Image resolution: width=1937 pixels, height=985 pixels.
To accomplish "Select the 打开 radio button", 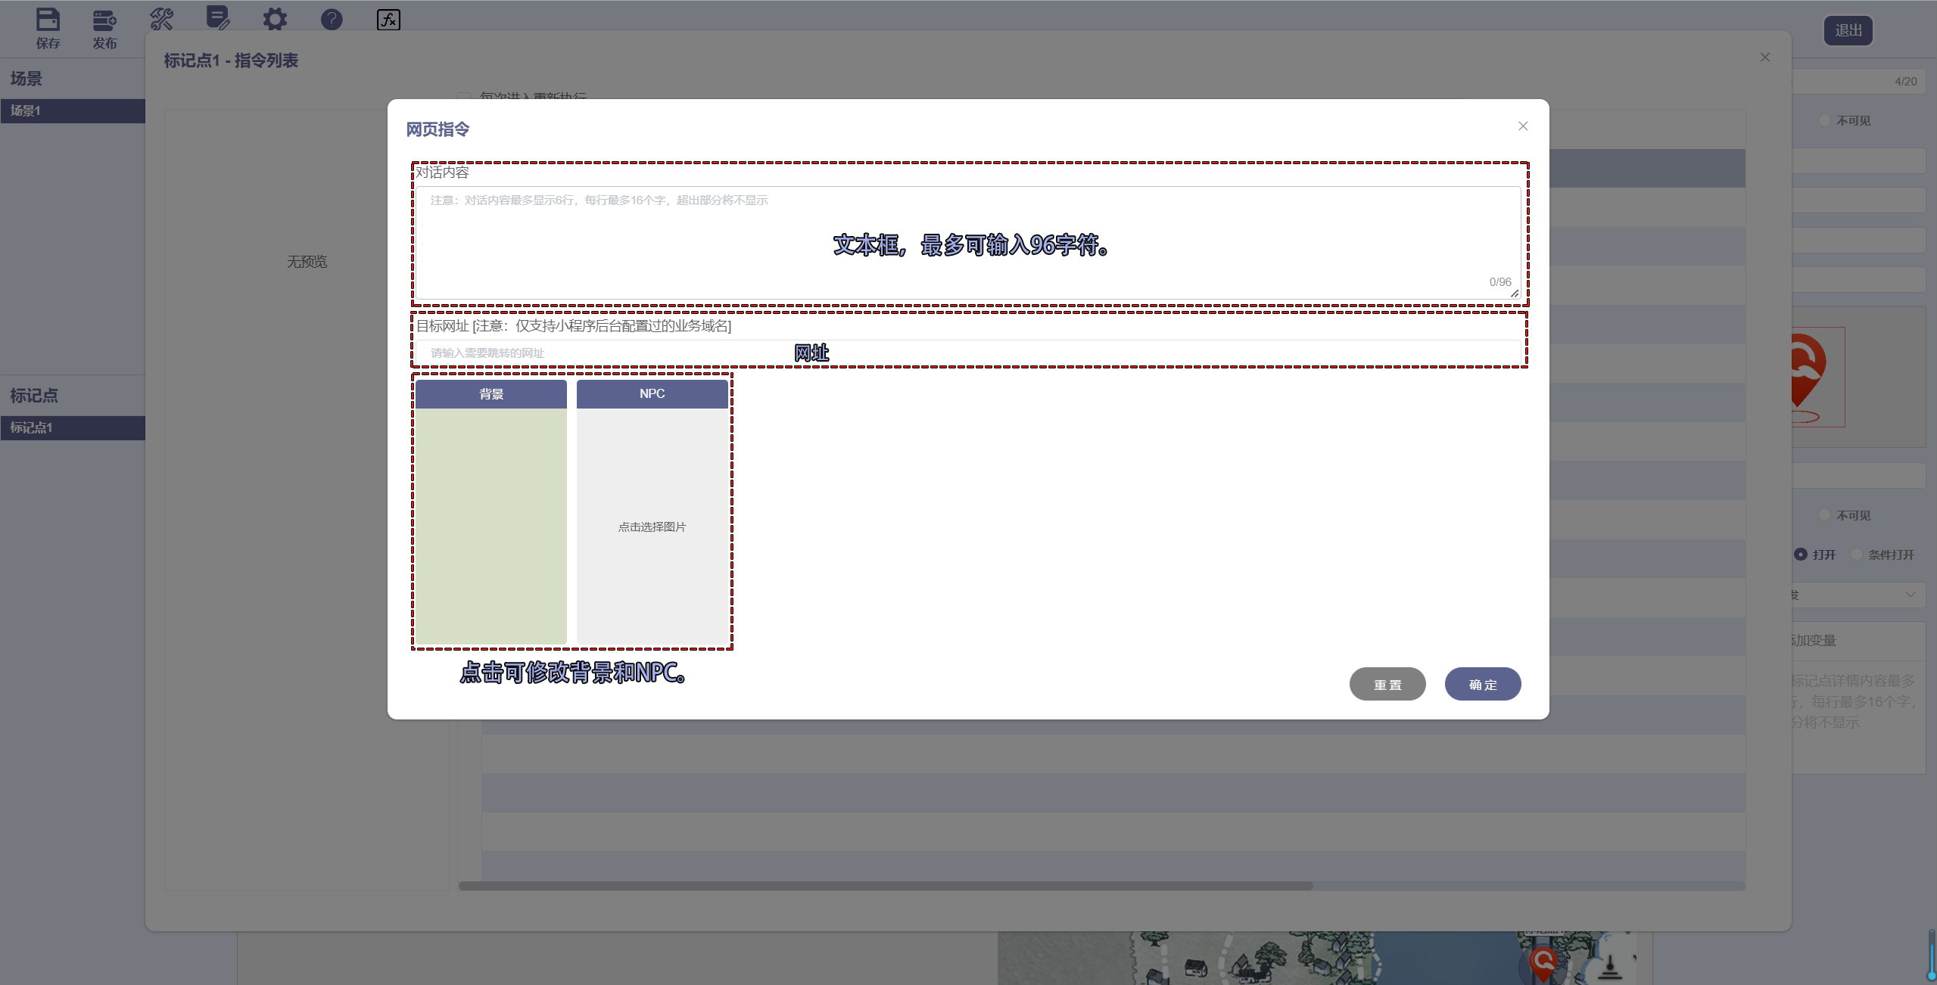I will tap(1801, 555).
